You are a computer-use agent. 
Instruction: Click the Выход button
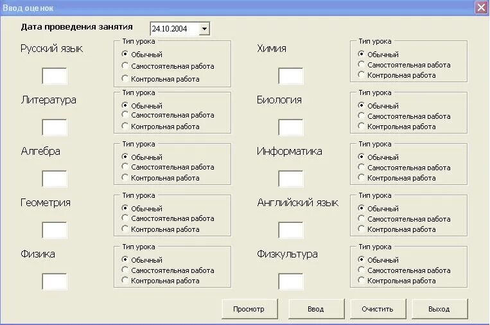pos(439,309)
